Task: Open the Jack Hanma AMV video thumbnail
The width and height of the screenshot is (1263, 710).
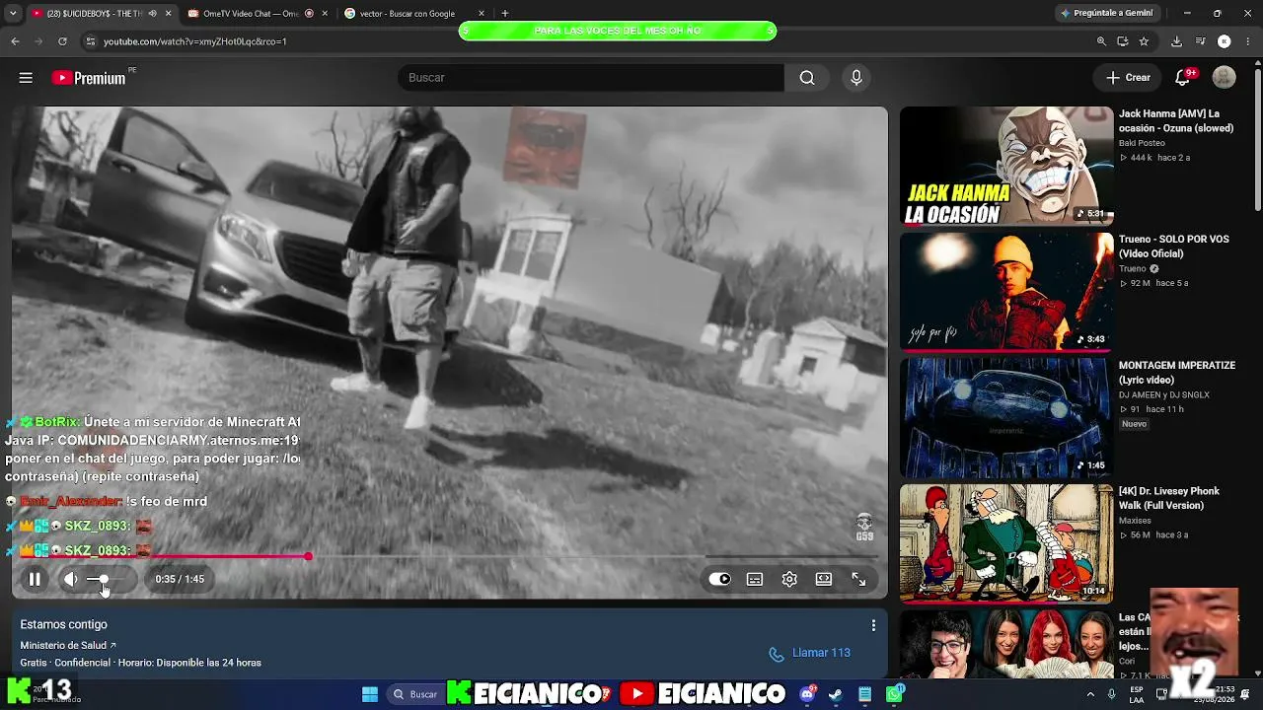Action: pyautogui.click(x=1006, y=166)
